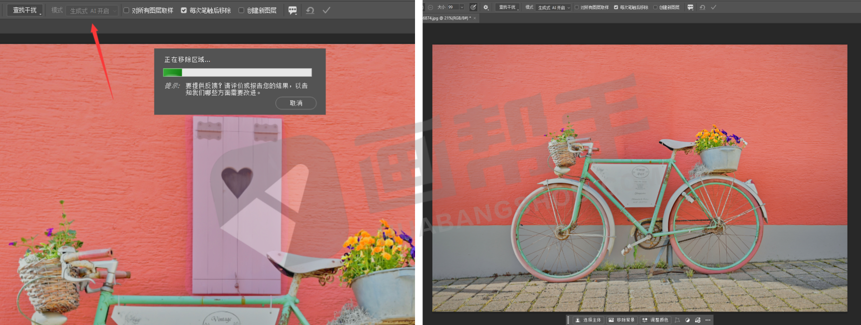Toggle 每次笔触后移除 checkbox in left toolbar
Image resolution: width=861 pixels, height=325 pixels.
click(x=184, y=10)
